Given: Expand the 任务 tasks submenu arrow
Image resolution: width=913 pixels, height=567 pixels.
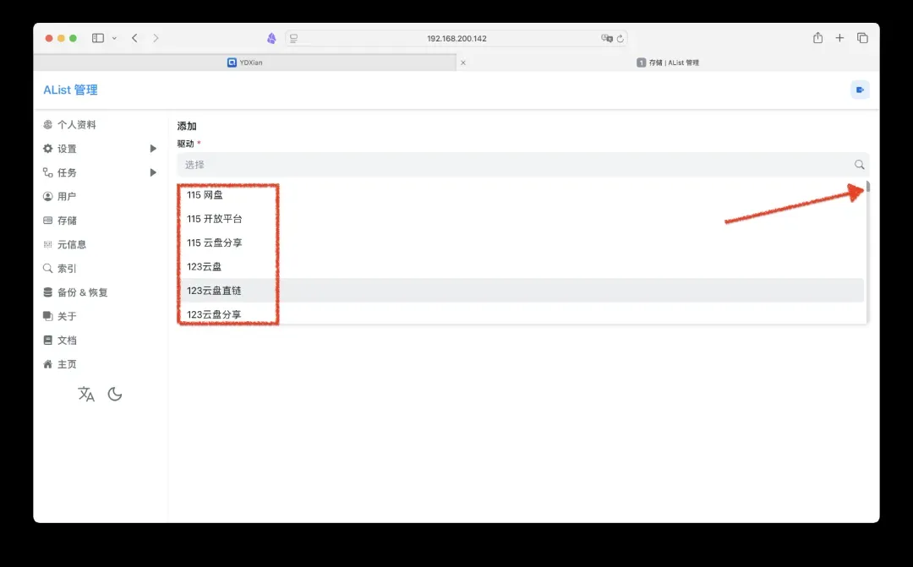Looking at the screenshot, I should (x=153, y=172).
